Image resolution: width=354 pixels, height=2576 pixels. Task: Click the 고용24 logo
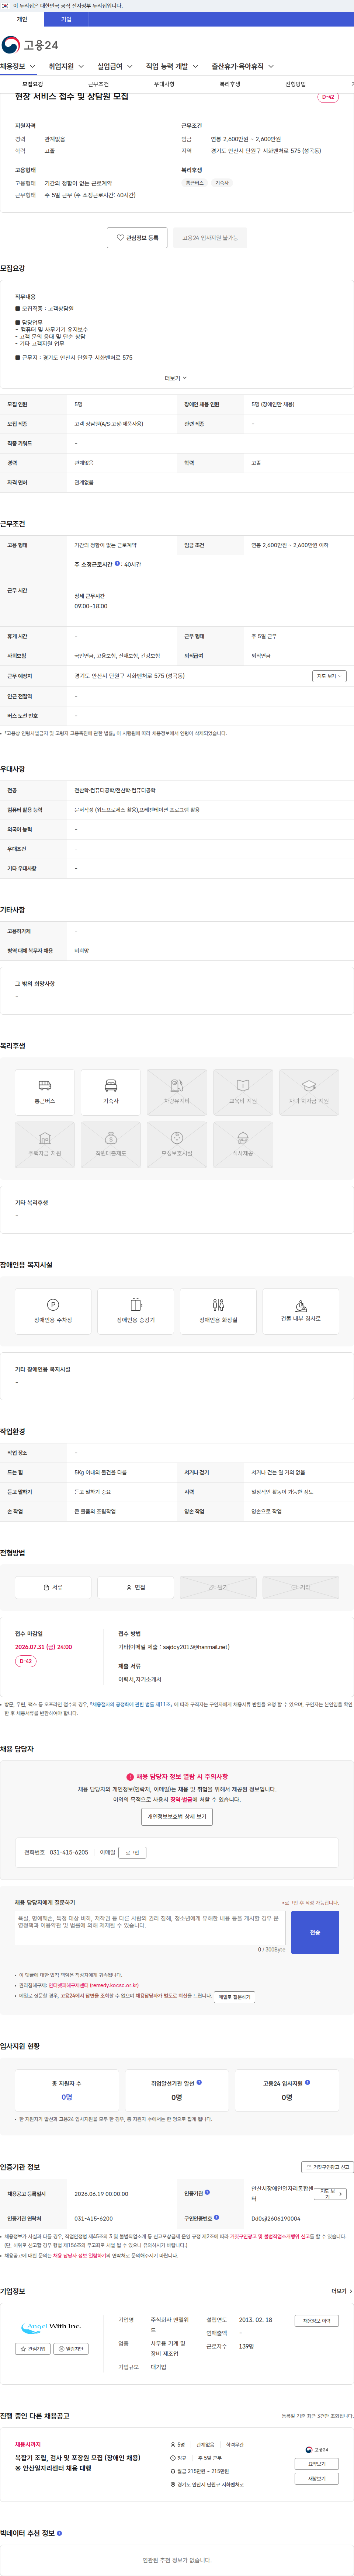30,45
